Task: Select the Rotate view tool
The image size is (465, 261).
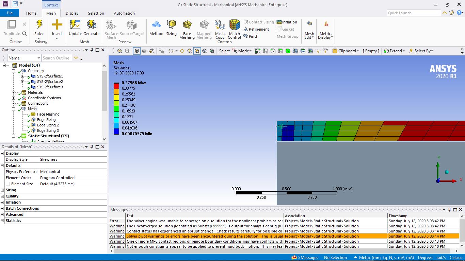Action: pos(171,51)
